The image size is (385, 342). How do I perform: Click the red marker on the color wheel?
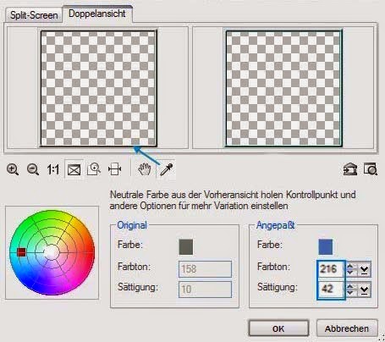coord(21,252)
